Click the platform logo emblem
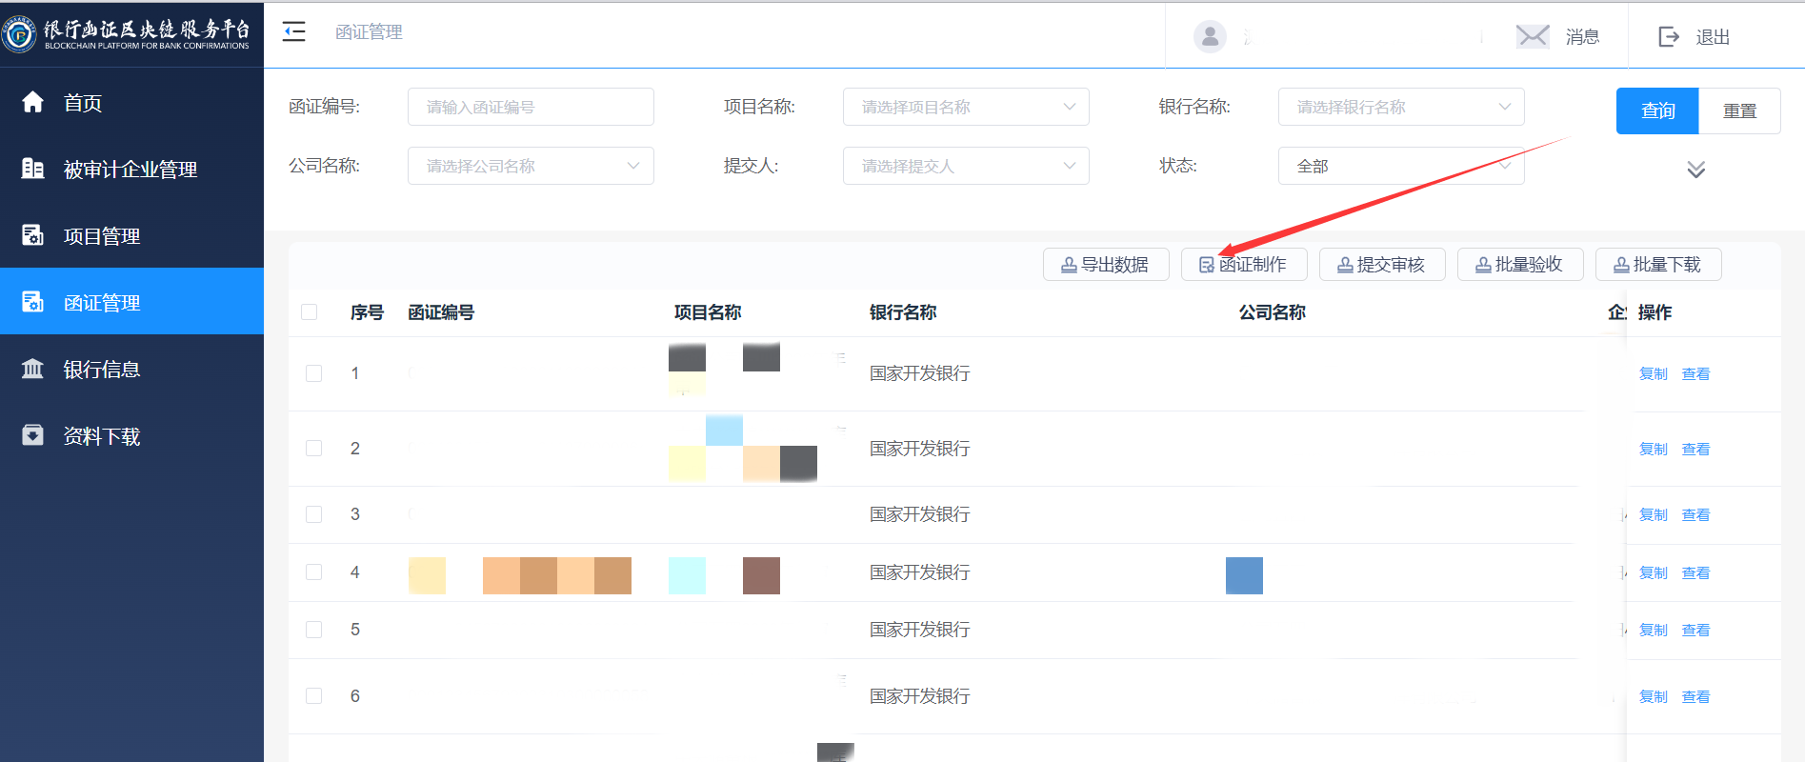The width and height of the screenshot is (1805, 762). click(19, 34)
